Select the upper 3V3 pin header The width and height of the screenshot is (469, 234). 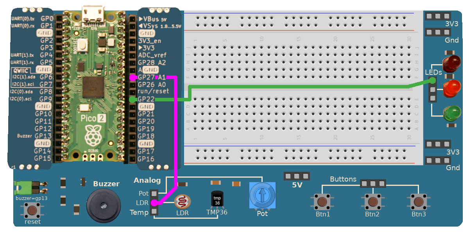[x=438, y=16]
